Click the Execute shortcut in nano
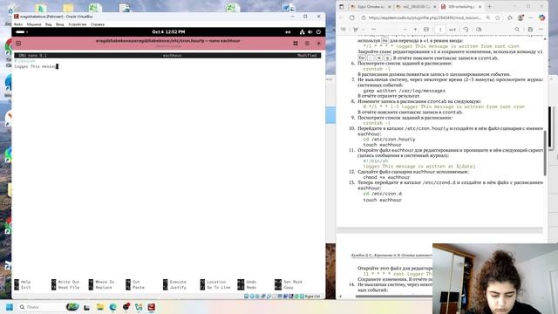This screenshot has height=314, width=558. (174, 282)
